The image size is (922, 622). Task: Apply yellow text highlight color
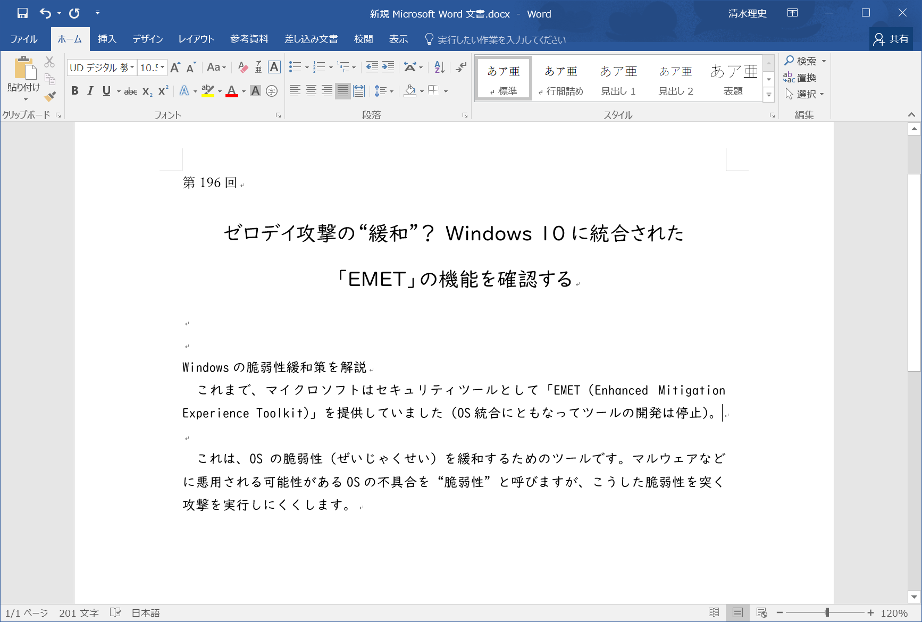[x=208, y=91]
